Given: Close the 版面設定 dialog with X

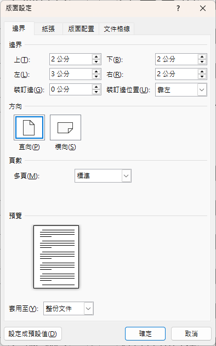Looking at the screenshot, I should pyautogui.click(x=203, y=8).
